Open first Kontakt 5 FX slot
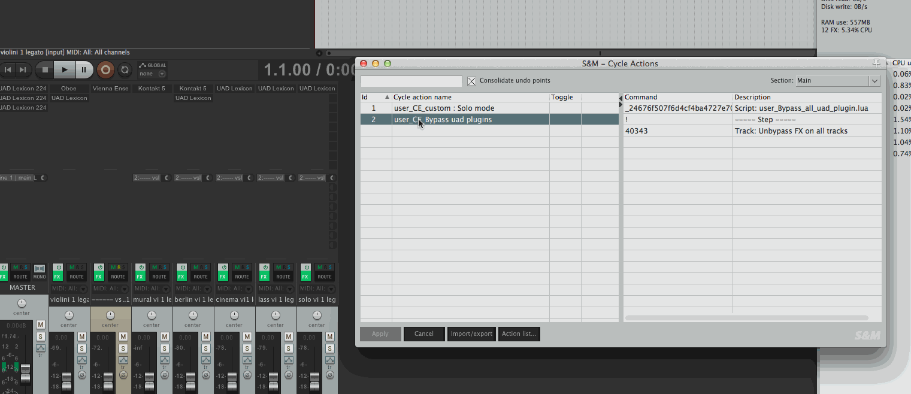 (x=152, y=89)
